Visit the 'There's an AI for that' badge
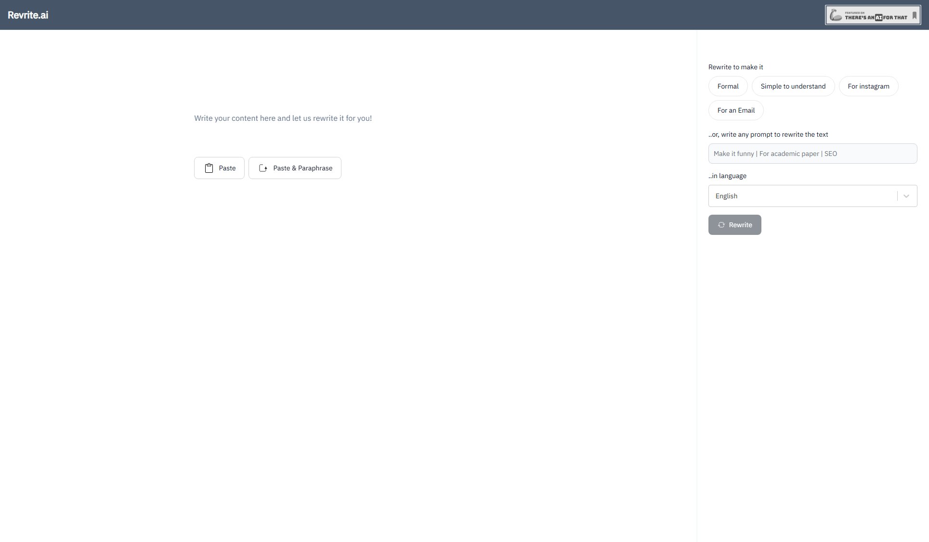This screenshot has width=929, height=542. pos(872,15)
